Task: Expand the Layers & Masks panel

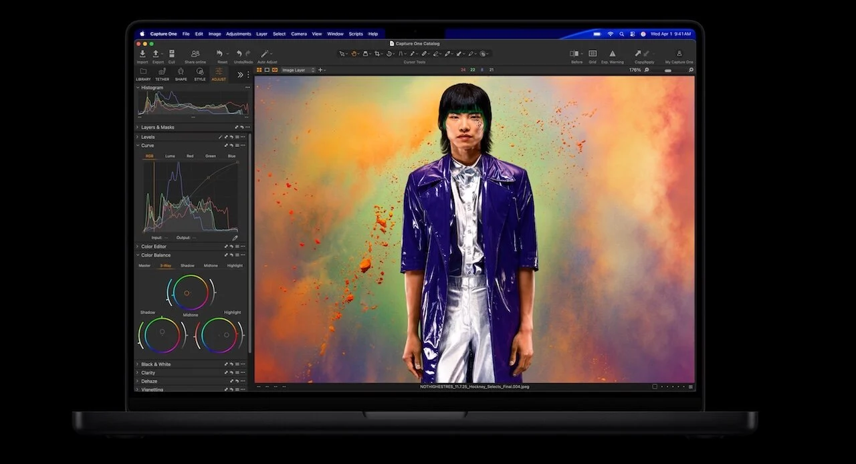Action: [157, 127]
